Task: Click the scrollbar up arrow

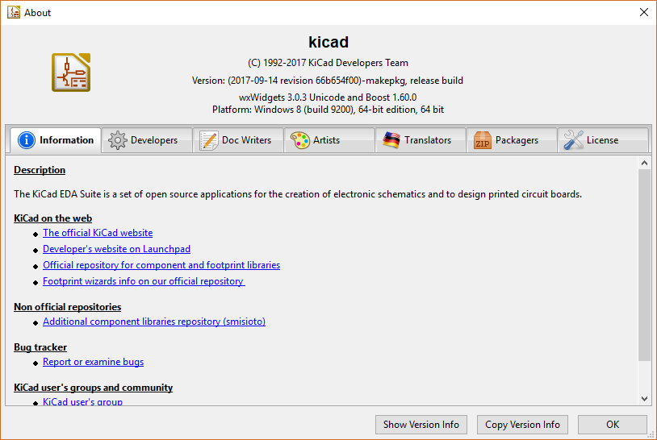Action: 644,163
